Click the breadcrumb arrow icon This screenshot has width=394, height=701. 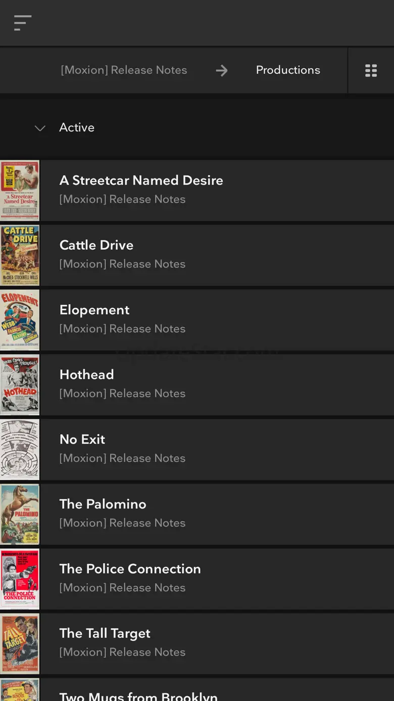[221, 71]
